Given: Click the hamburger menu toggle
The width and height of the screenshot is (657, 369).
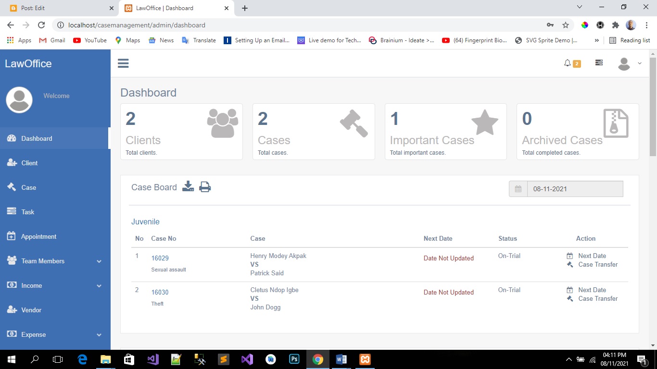Looking at the screenshot, I should click(x=123, y=63).
